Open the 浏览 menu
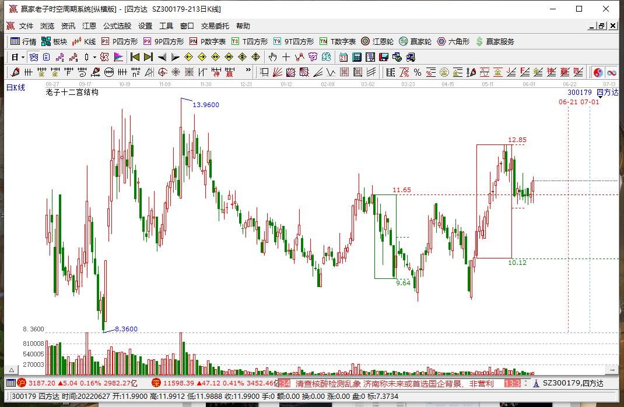 (47, 26)
